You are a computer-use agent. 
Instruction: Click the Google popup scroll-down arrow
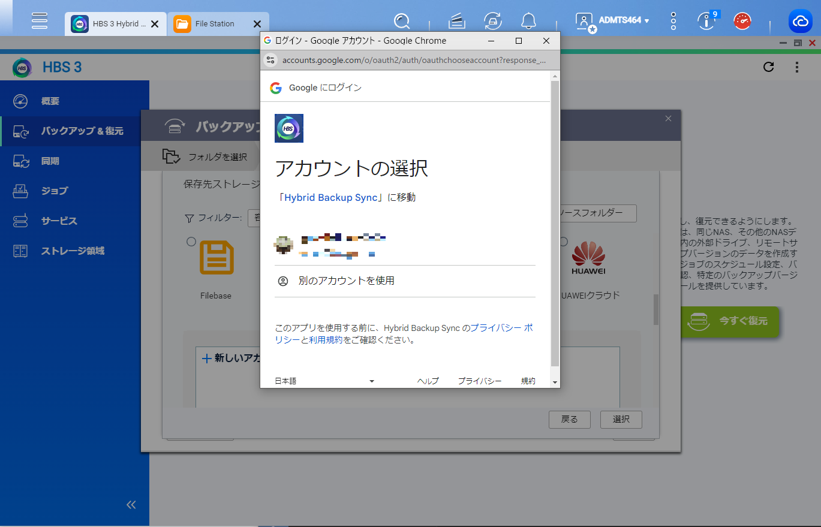pyautogui.click(x=555, y=382)
